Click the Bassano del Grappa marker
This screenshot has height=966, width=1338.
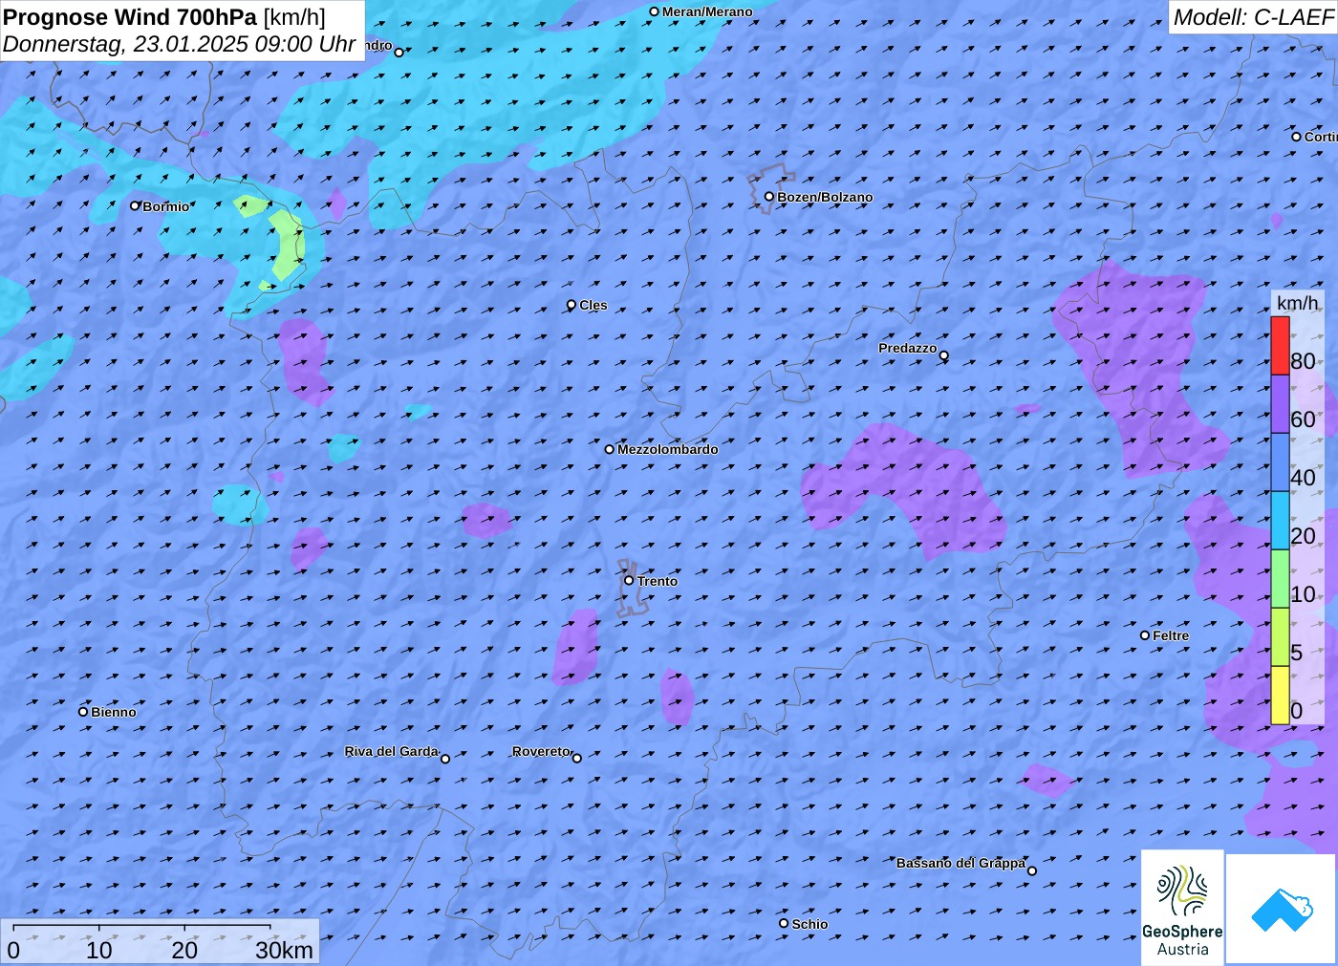point(1032,870)
